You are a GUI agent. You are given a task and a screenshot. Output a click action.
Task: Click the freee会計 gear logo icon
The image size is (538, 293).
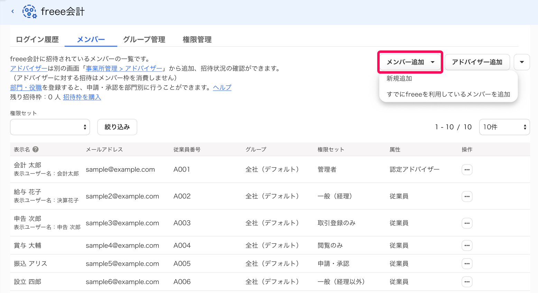click(x=29, y=11)
